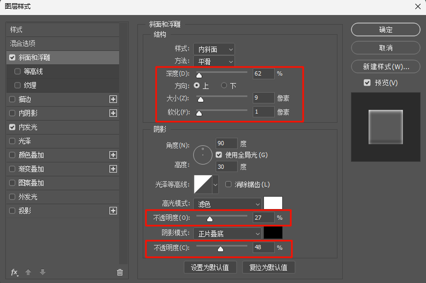Enable the 纹理 checkbox
The width and height of the screenshot is (426, 283).
[x=17, y=85]
